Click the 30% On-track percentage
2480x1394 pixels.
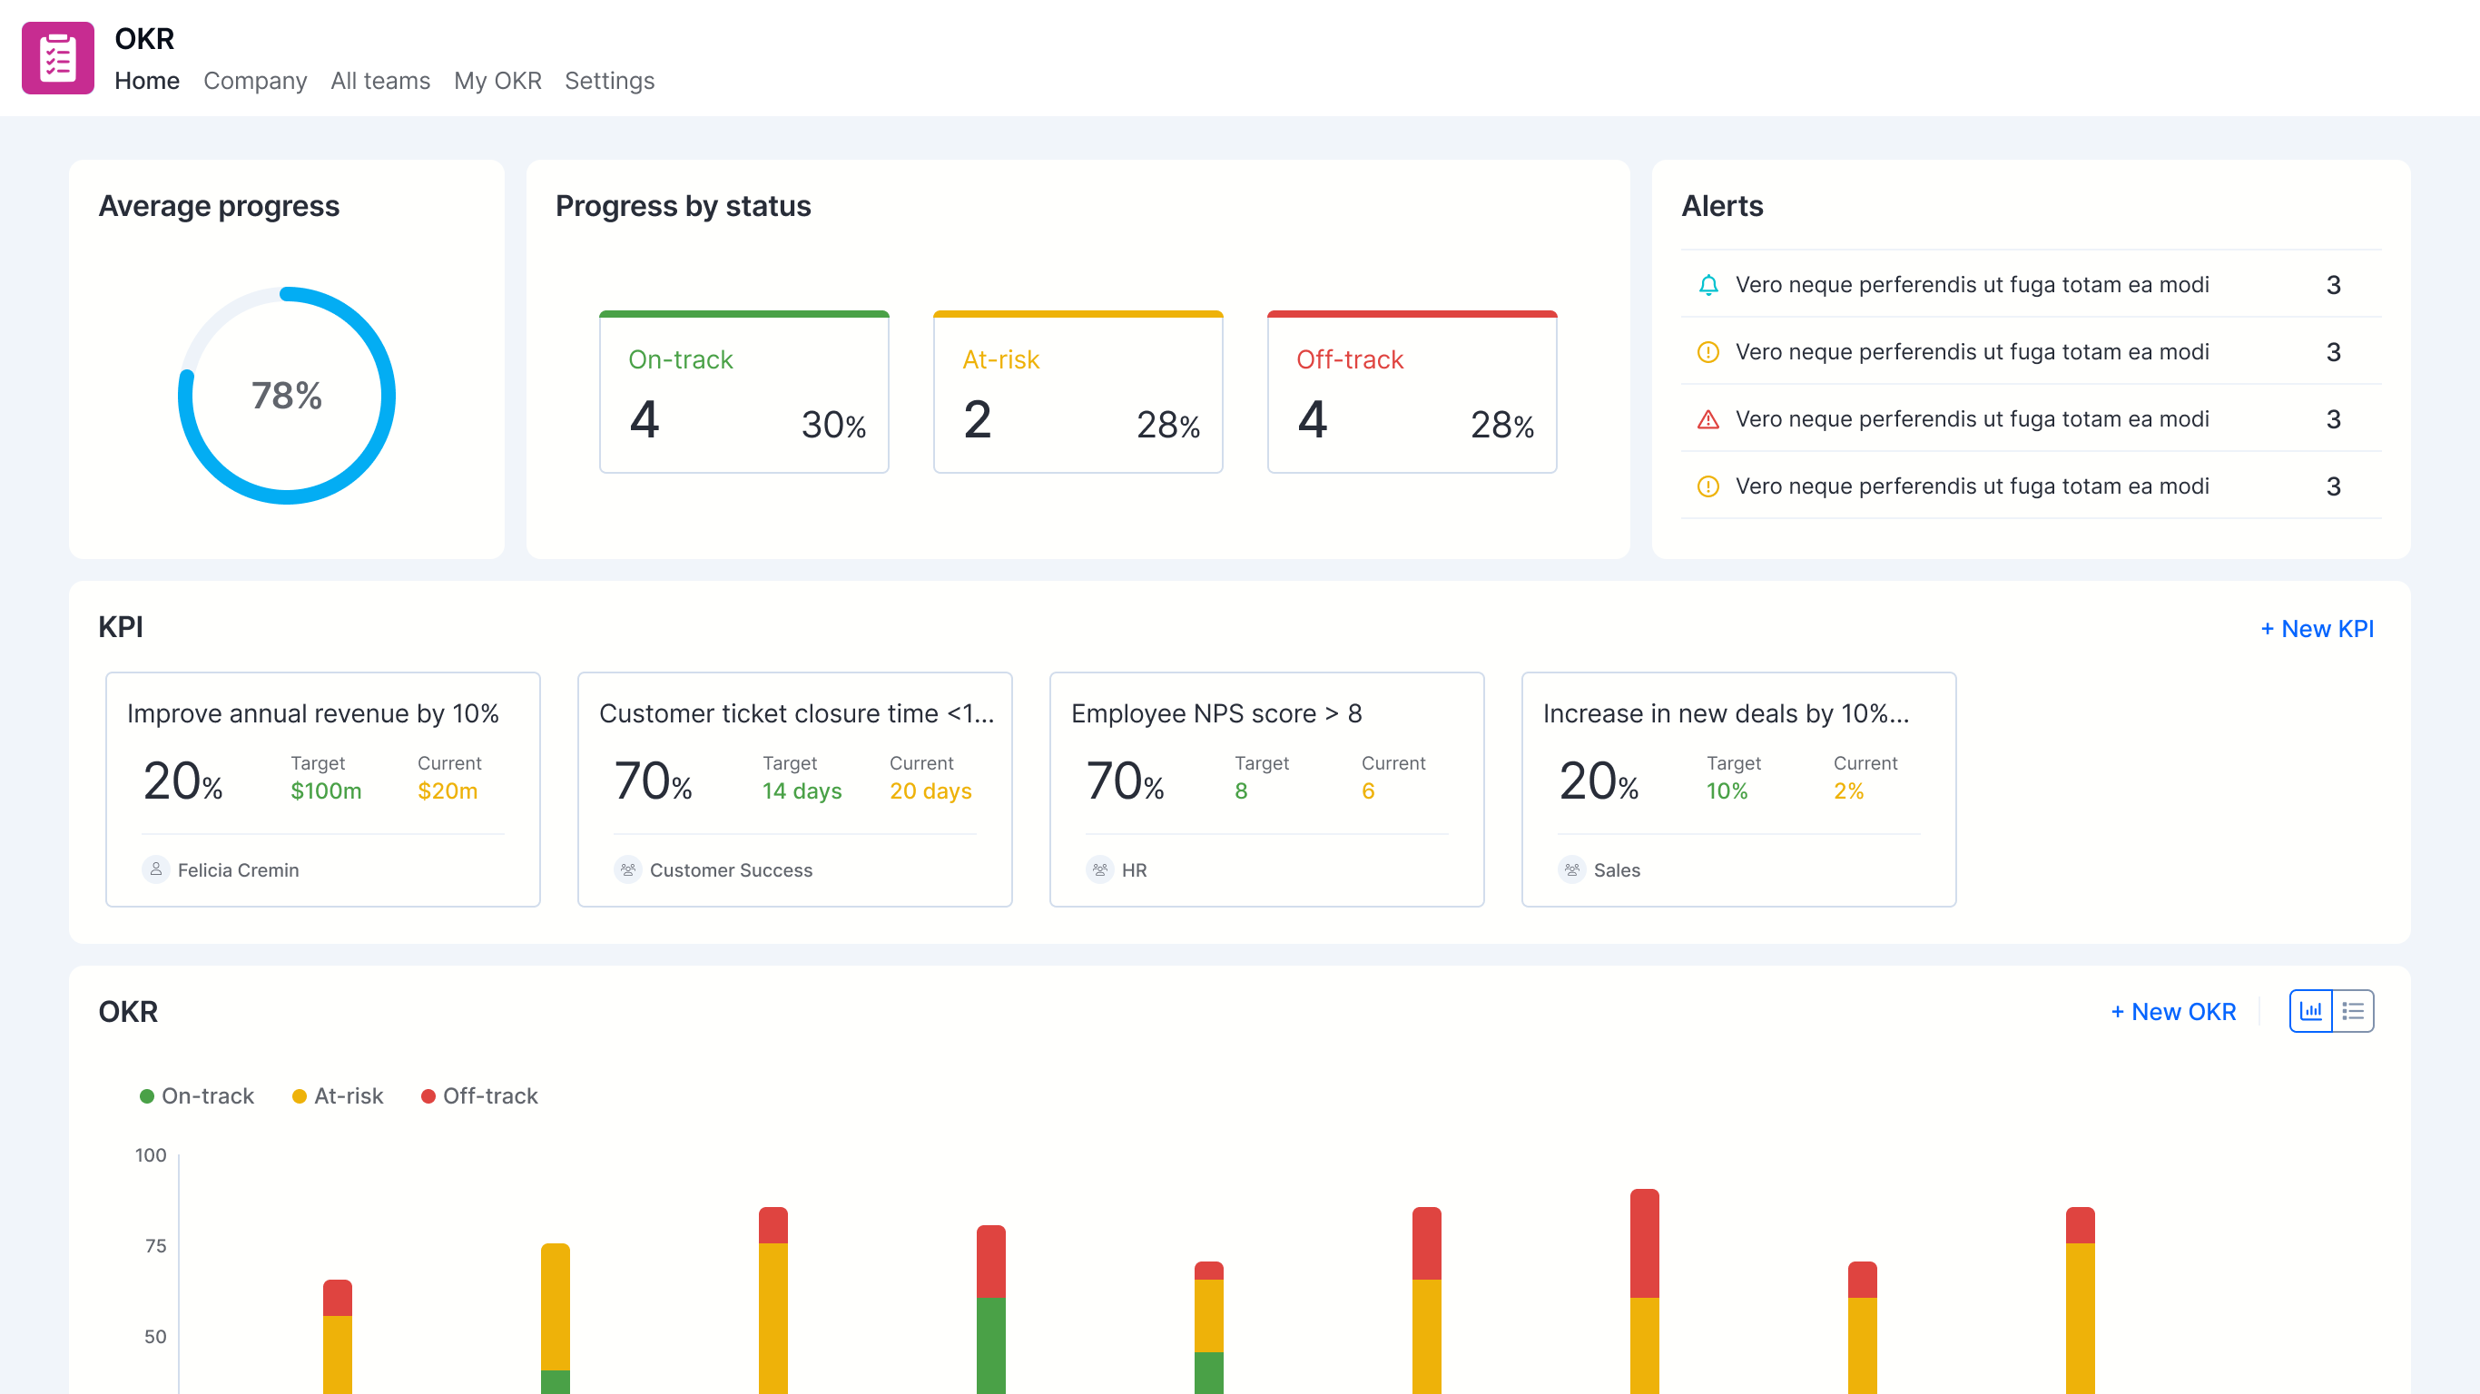[x=833, y=425]
